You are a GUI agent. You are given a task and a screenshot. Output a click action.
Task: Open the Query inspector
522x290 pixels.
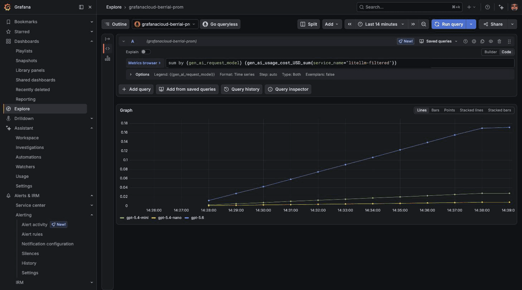point(288,89)
